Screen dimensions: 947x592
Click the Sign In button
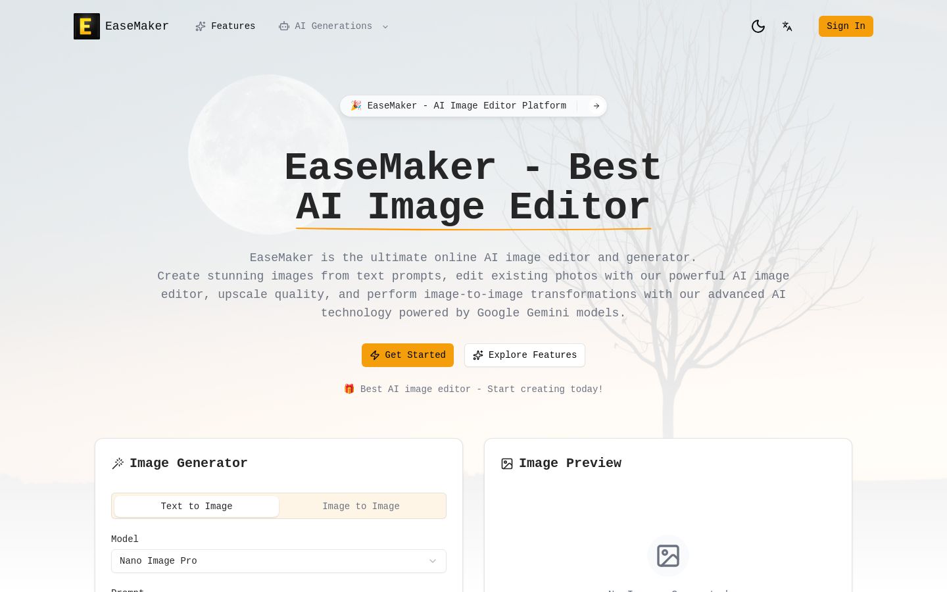pyautogui.click(x=846, y=26)
